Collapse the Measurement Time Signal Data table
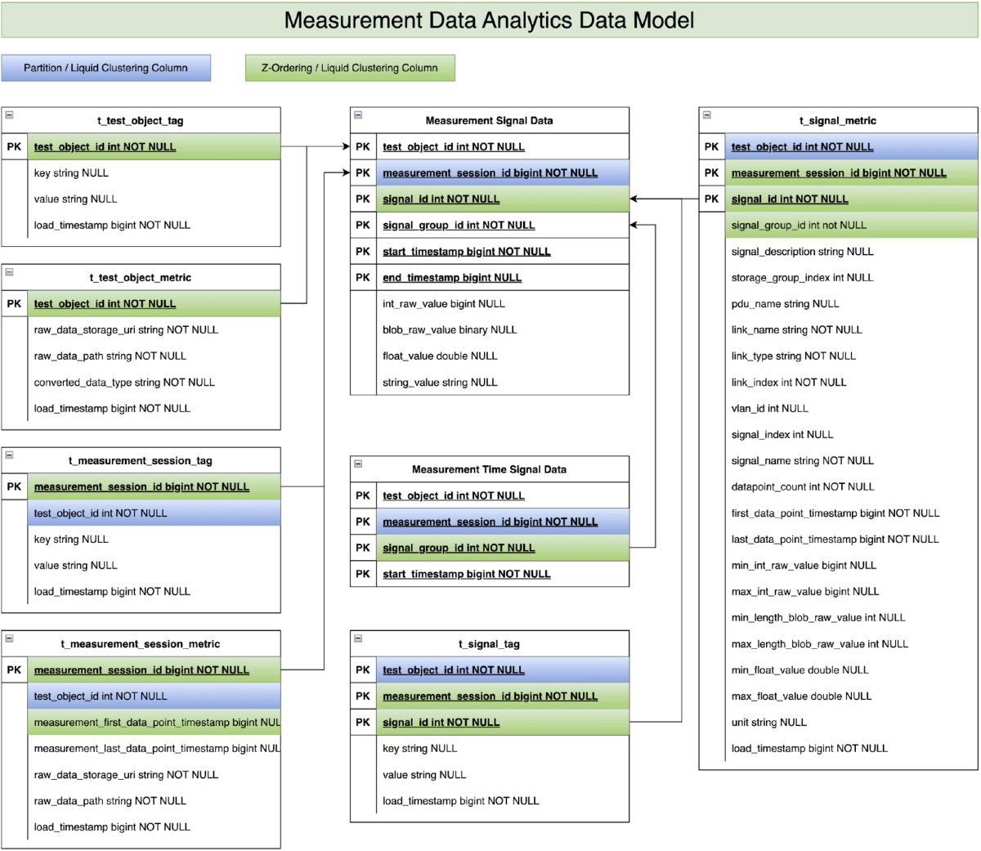Screen dimensions: 981x851 [358, 464]
